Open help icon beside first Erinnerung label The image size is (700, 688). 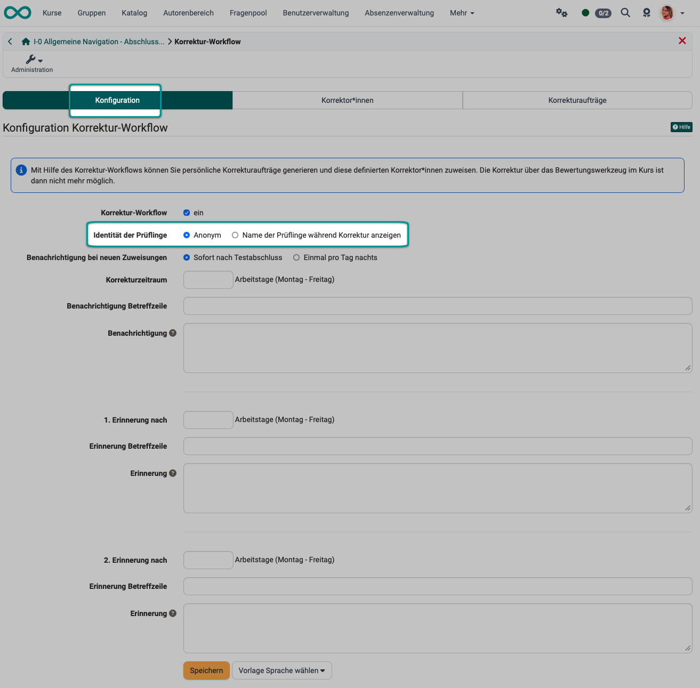pos(173,473)
